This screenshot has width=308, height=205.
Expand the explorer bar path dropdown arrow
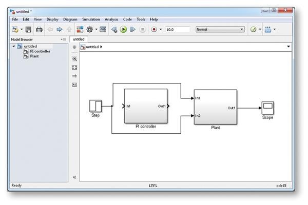(x=288, y=47)
